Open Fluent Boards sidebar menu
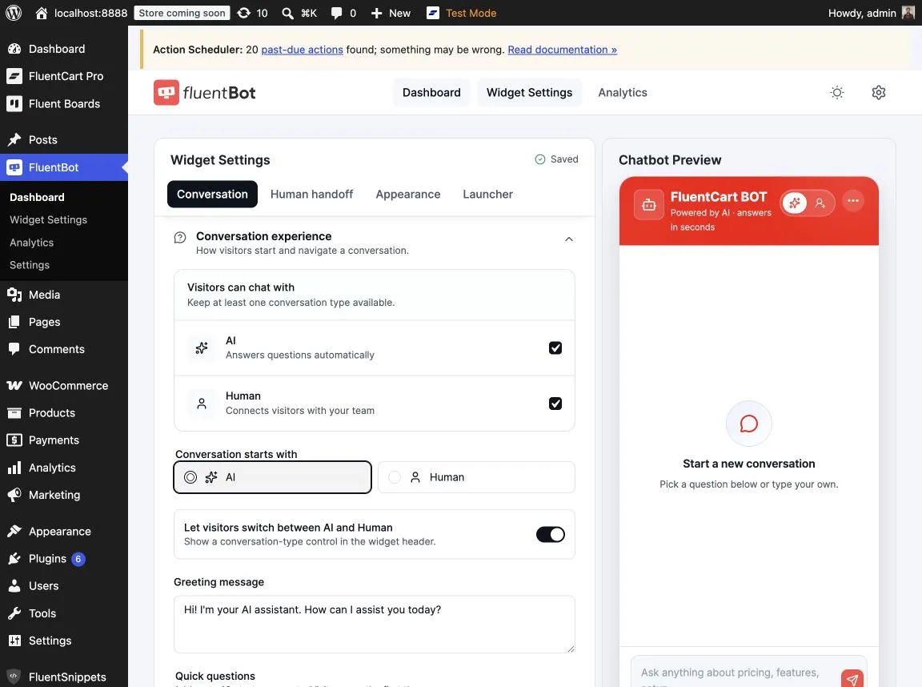Screen dimensions: 922x687 click(x=64, y=103)
